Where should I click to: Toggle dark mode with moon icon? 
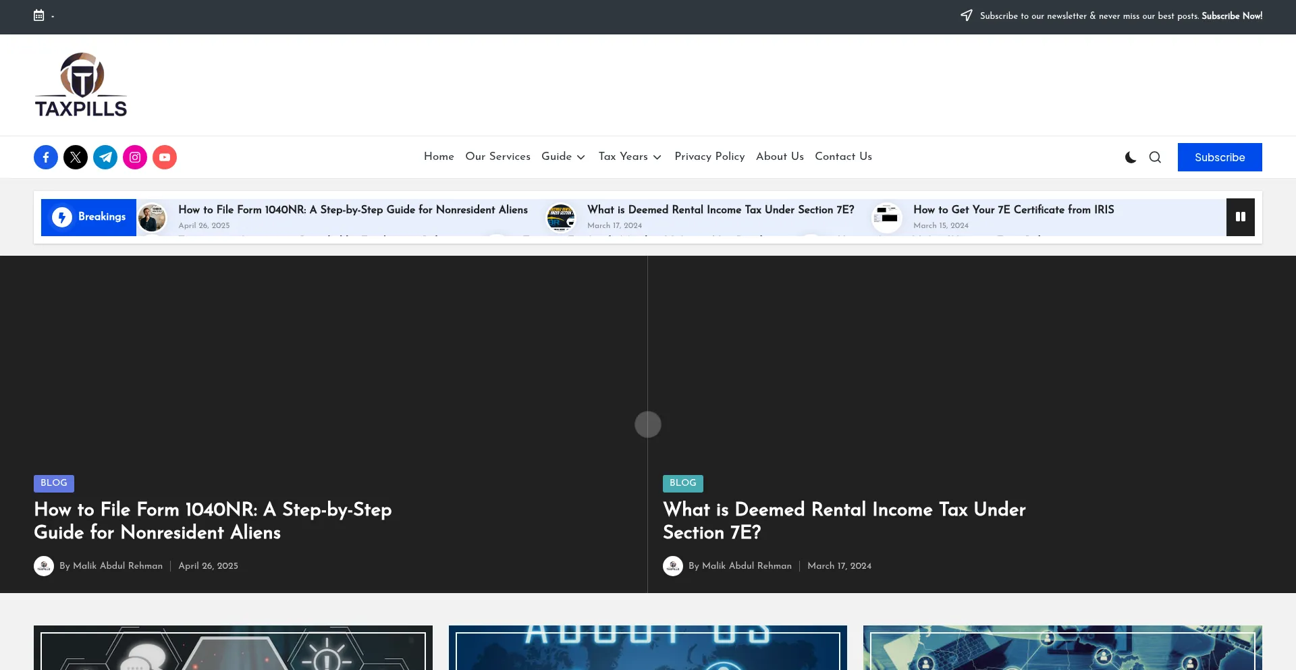tap(1131, 157)
